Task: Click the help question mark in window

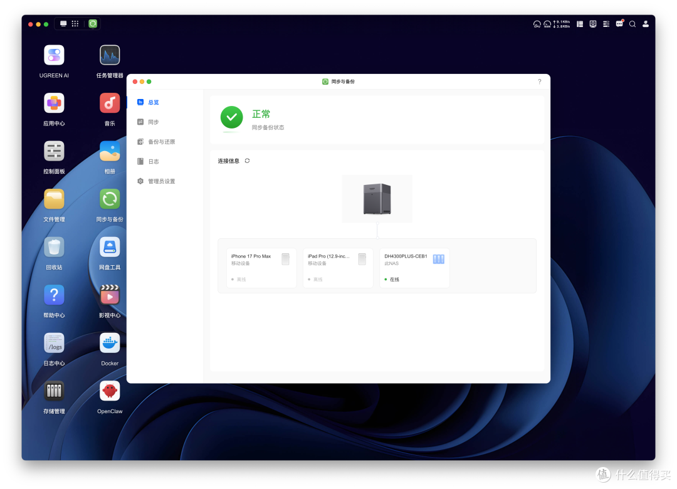Action: (539, 81)
